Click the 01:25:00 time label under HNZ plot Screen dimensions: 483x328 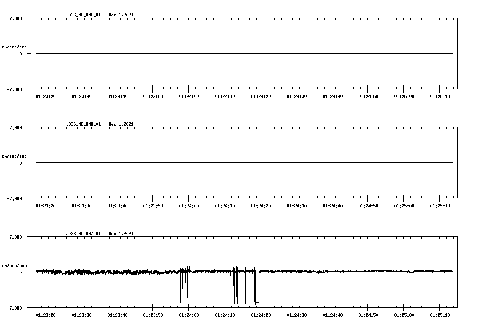coord(404,315)
